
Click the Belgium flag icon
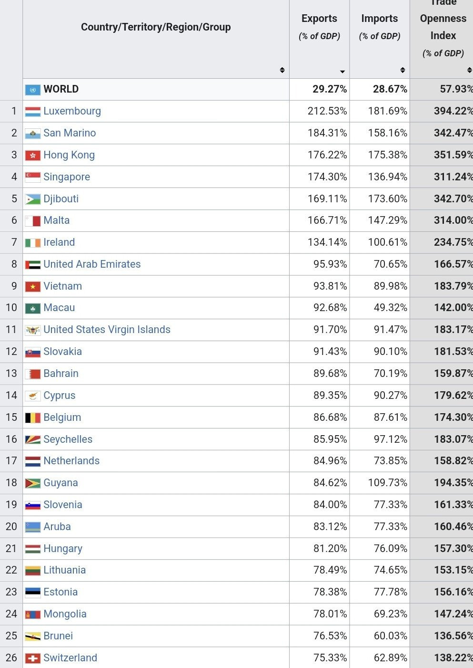33,418
